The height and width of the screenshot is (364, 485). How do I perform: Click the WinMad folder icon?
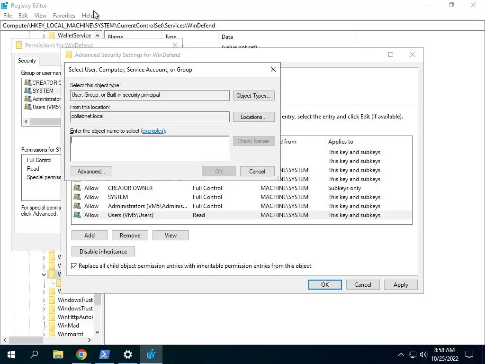tap(52, 326)
